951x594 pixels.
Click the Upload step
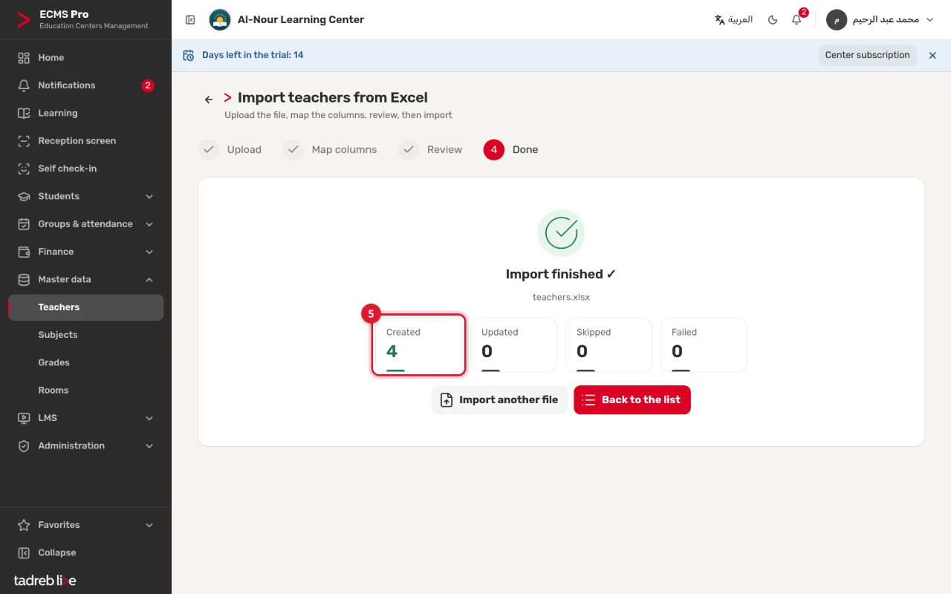pos(230,149)
